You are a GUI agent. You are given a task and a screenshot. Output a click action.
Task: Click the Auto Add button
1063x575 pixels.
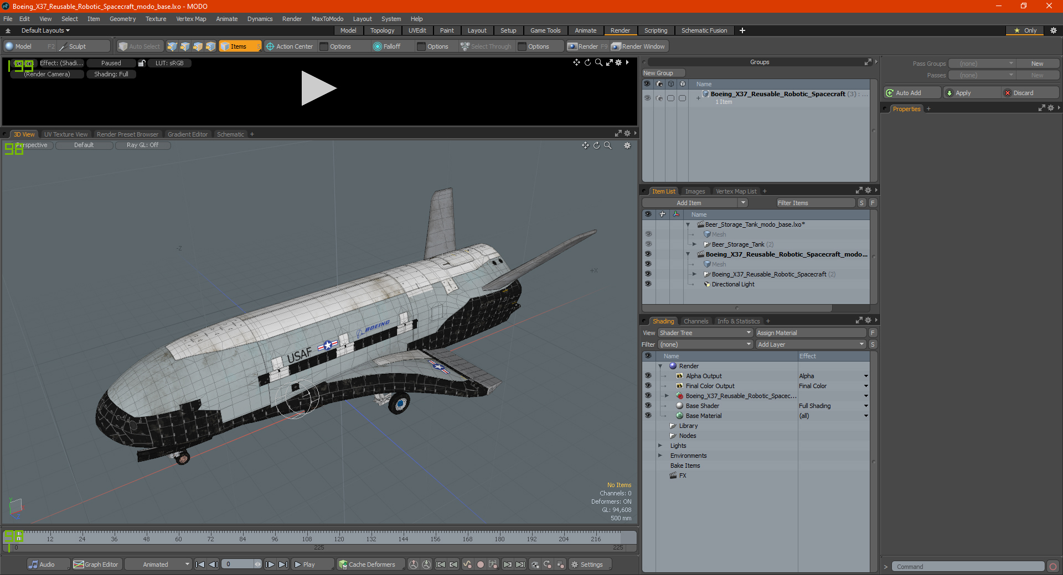tap(912, 93)
